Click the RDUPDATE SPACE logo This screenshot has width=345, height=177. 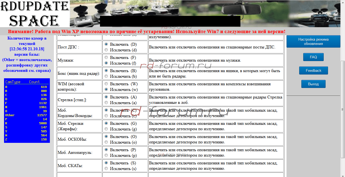pyautogui.click(x=35, y=13)
